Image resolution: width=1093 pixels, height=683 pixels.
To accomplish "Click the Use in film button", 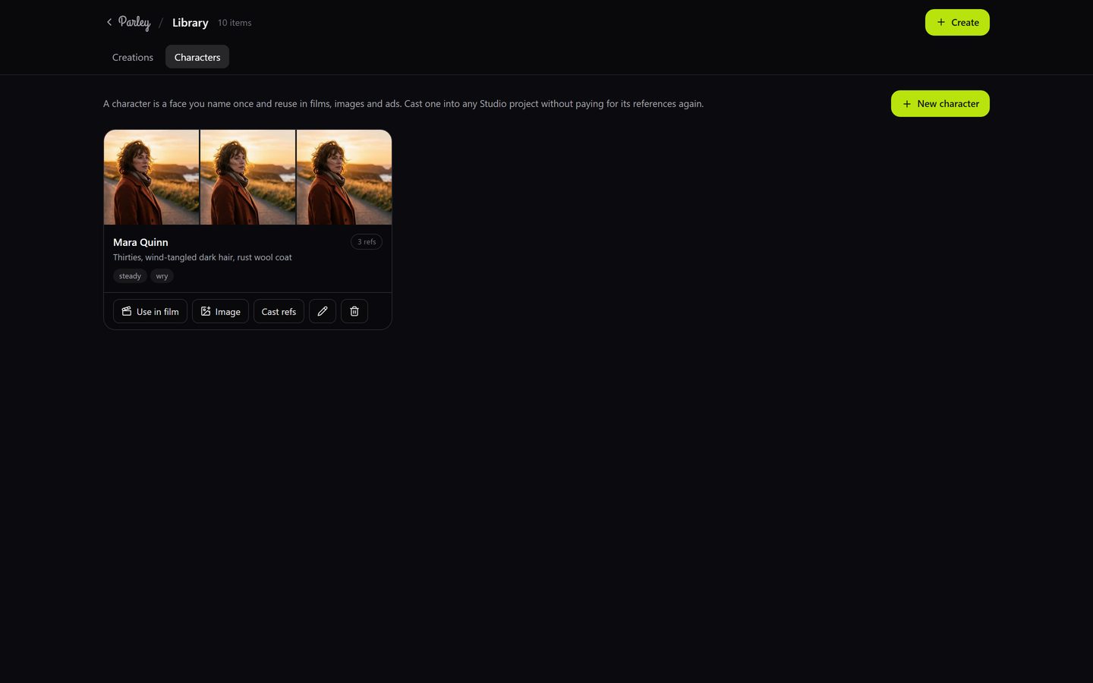I will [x=150, y=311].
